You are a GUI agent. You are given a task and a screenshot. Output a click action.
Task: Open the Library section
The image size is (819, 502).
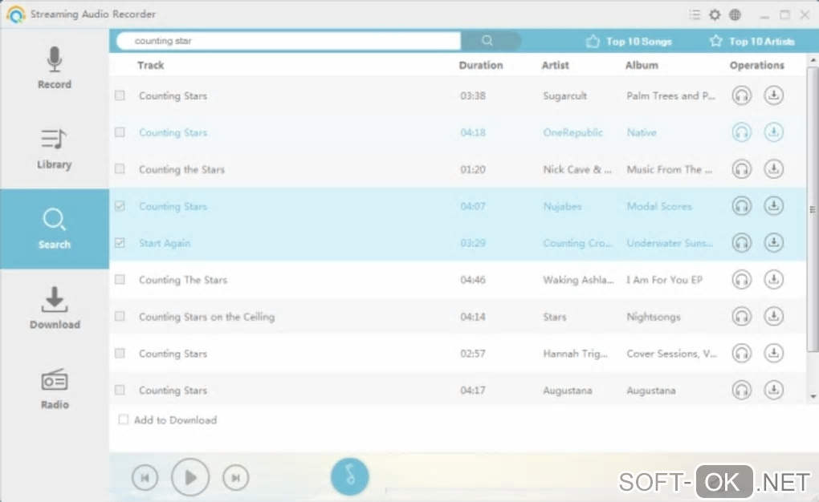click(55, 148)
